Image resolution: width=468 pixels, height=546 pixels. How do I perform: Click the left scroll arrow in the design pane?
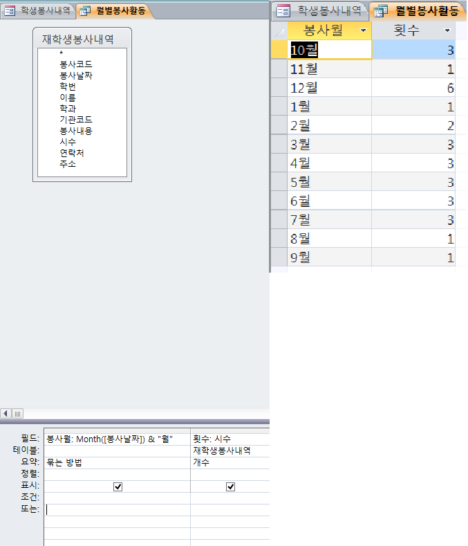[6, 413]
